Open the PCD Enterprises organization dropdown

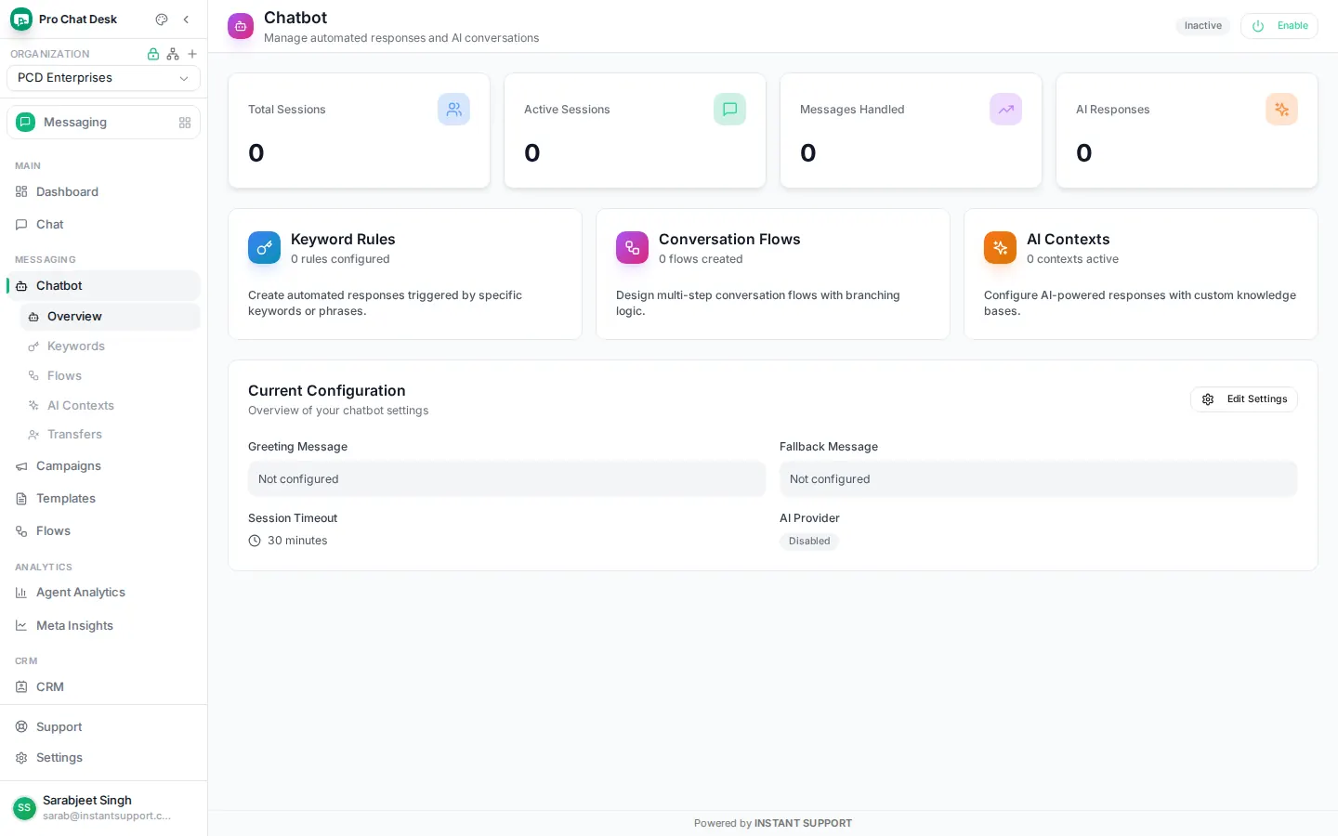[103, 78]
